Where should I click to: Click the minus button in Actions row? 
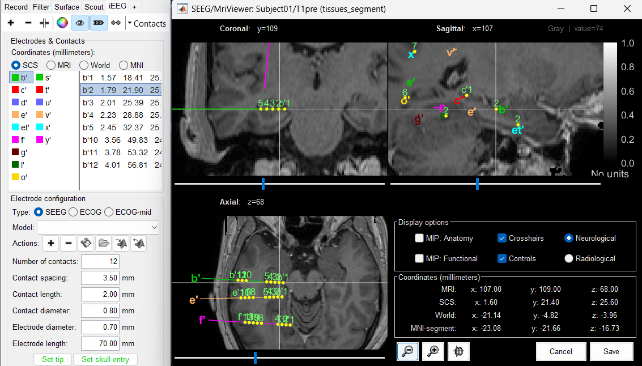[x=68, y=244]
